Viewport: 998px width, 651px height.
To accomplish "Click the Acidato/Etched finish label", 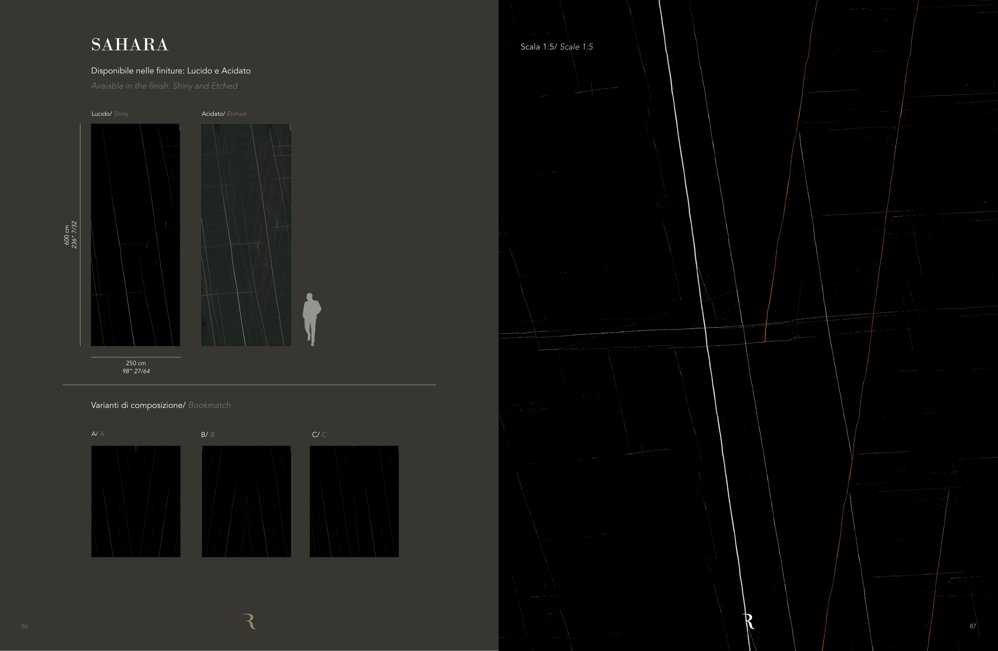I will tap(224, 114).
